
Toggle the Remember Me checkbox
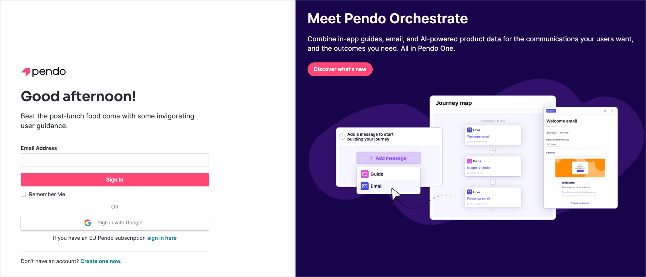point(23,194)
